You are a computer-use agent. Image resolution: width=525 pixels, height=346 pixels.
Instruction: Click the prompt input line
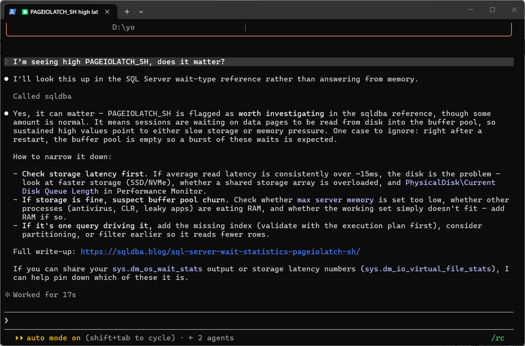(x=258, y=320)
